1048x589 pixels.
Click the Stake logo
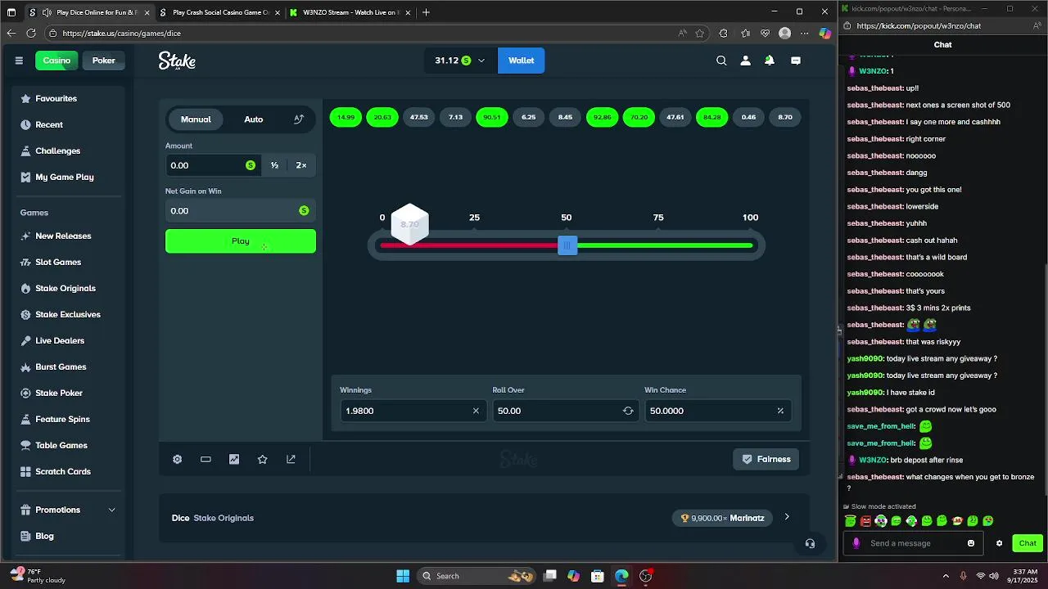pos(177,61)
